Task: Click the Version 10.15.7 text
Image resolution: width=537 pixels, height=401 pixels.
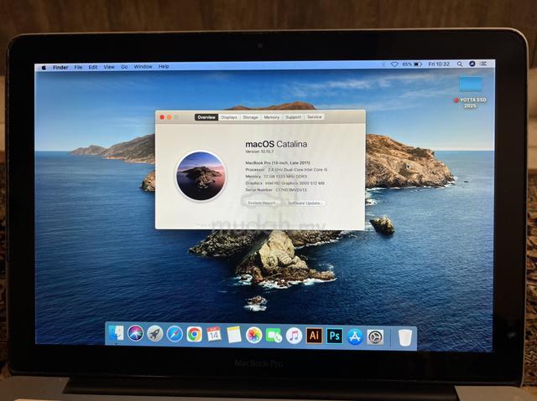Action: tap(259, 152)
